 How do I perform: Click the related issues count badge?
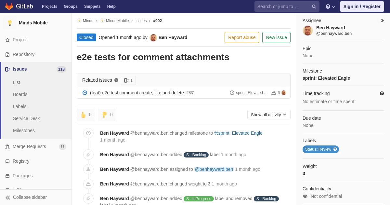(x=128, y=80)
